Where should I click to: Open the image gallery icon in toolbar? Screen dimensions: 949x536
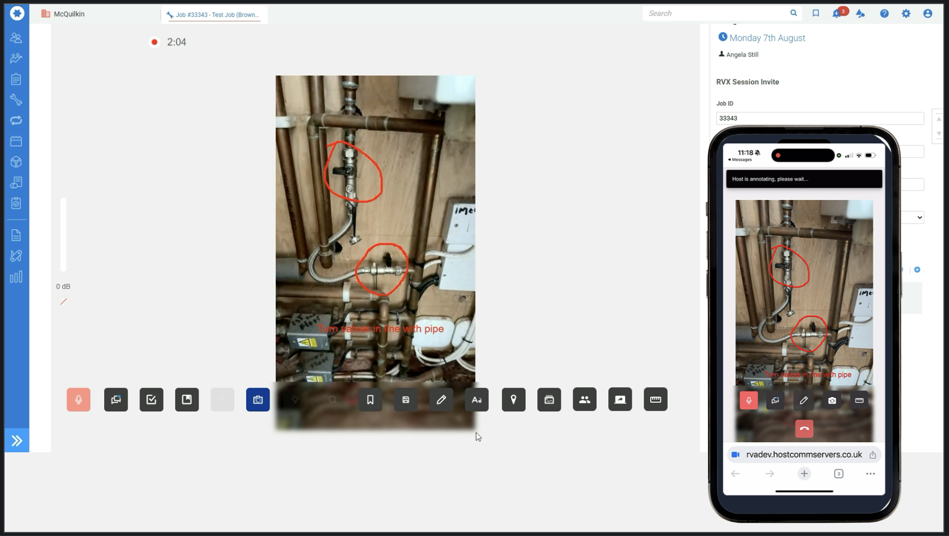(549, 400)
